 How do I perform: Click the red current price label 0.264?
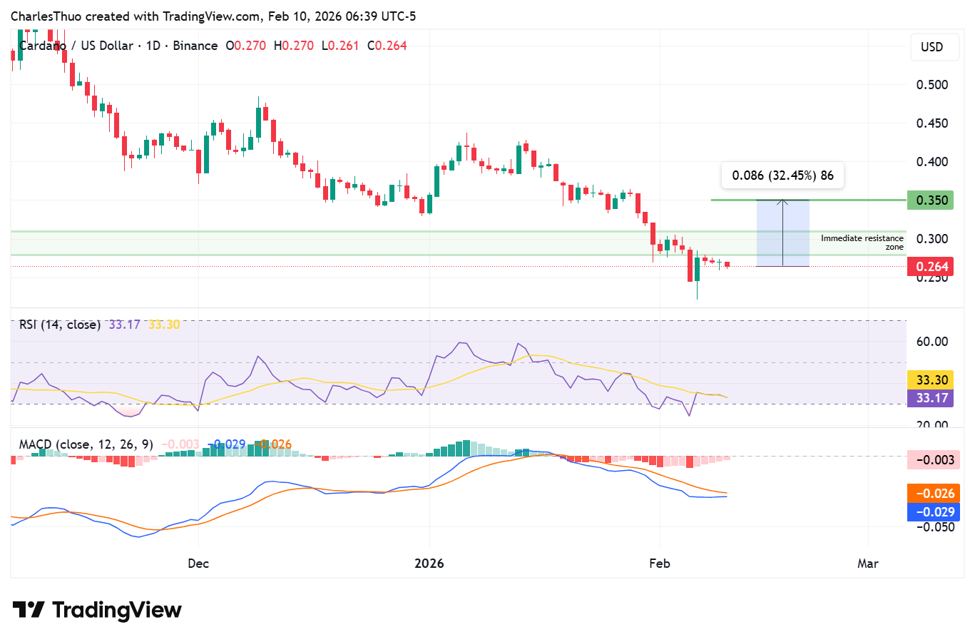coord(931,266)
